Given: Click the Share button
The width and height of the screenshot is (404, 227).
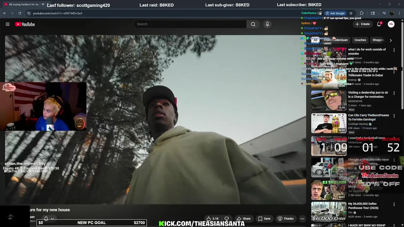Looking at the screenshot, I should tap(244, 218).
